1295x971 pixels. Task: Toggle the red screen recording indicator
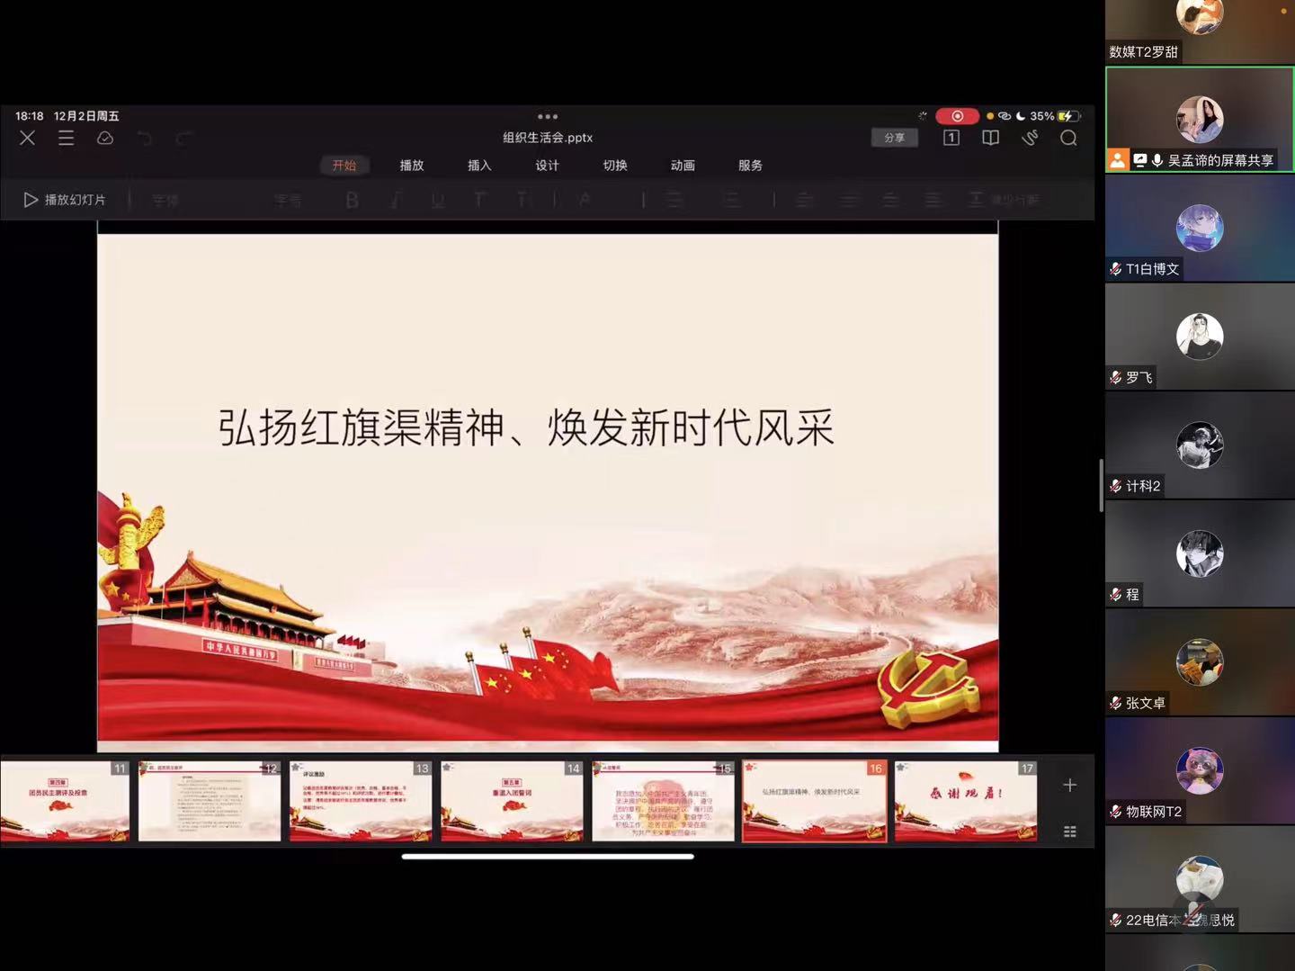tap(957, 116)
